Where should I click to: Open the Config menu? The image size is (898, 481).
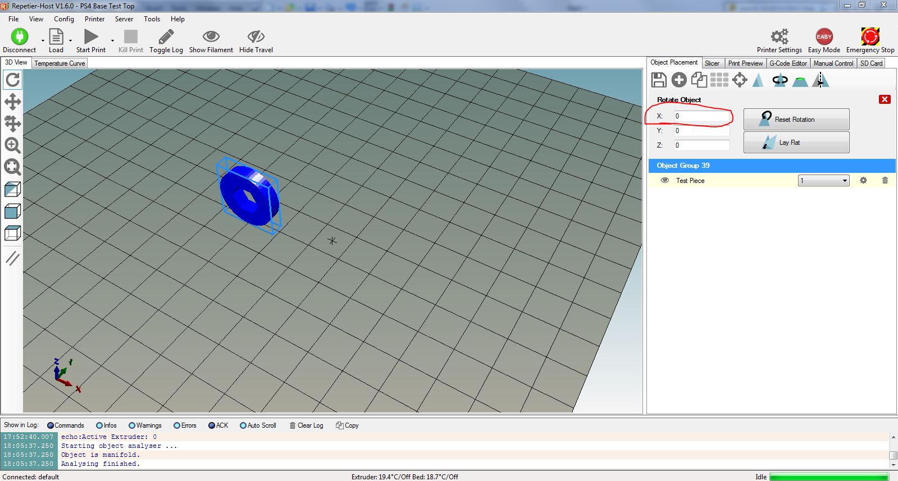pyautogui.click(x=64, y=19)
